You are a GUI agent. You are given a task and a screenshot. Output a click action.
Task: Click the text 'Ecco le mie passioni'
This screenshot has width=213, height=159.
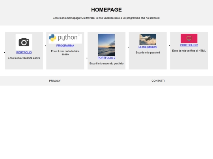(x=148, y=53)
